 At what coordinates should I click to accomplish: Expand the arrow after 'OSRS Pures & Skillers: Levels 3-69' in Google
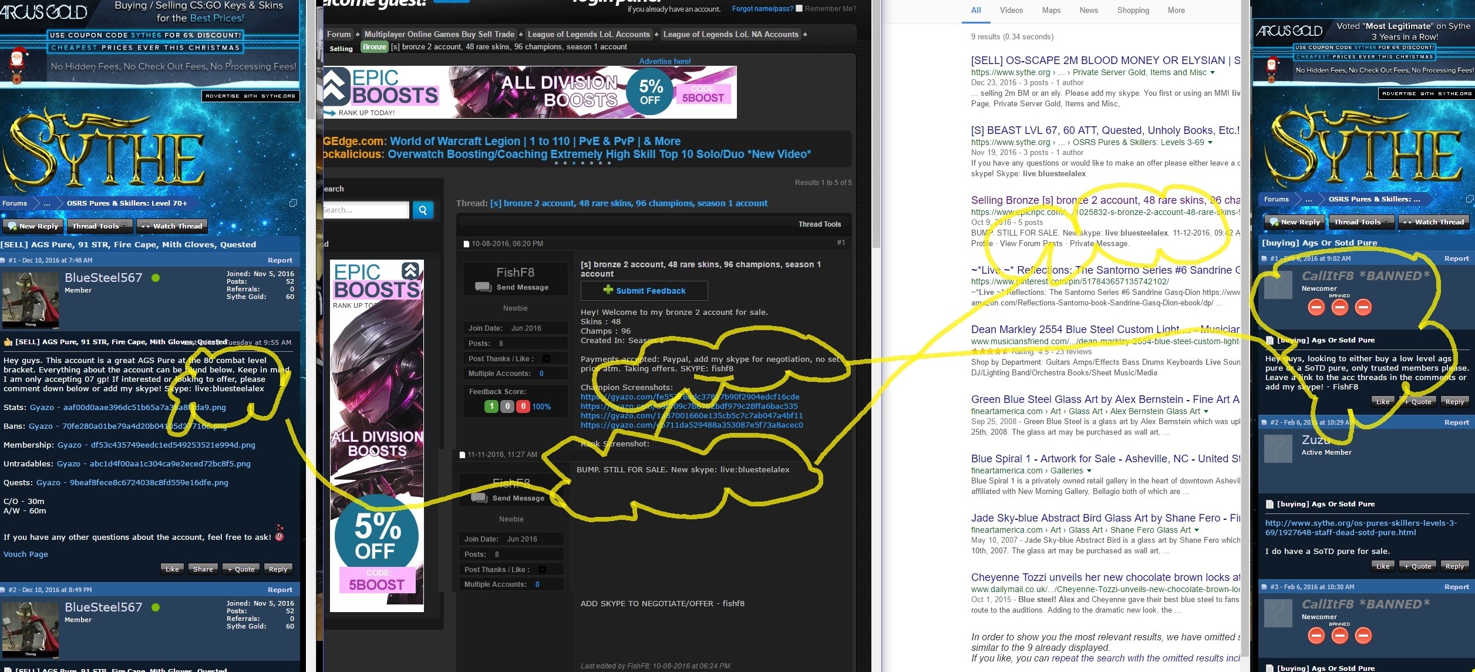(x=1210, y=143)
